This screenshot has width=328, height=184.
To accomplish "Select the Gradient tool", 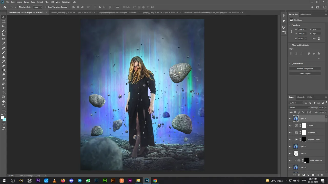I will point(4,70).
